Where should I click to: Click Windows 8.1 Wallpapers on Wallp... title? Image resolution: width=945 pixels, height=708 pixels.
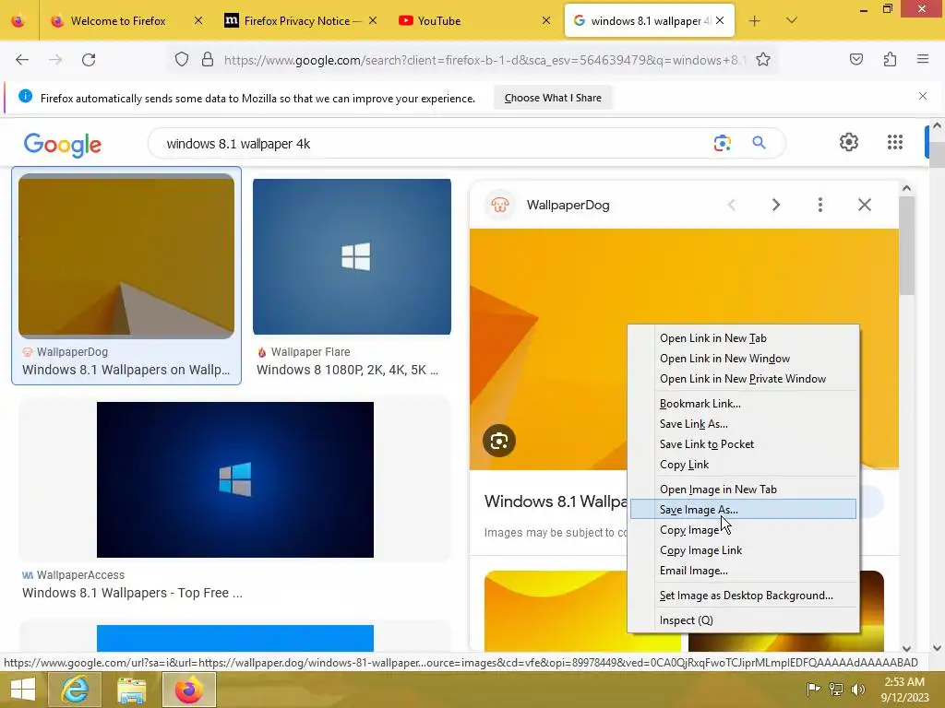click(x=126, y=370)
